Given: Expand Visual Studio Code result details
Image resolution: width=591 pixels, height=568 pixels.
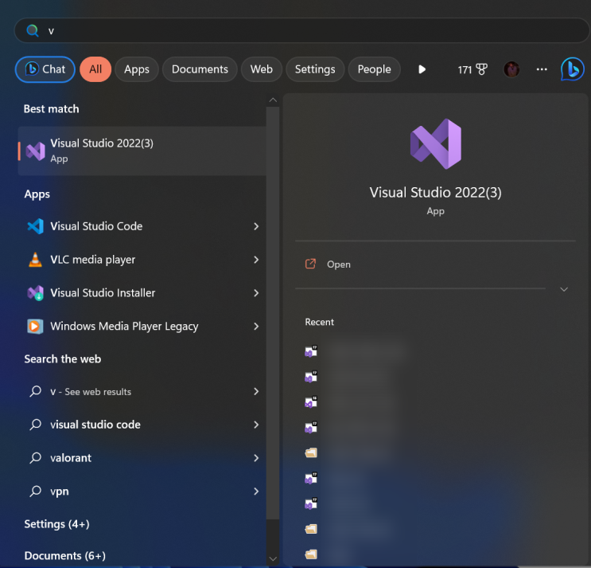Looking at the screenshot, I should (x=256, y=226).
